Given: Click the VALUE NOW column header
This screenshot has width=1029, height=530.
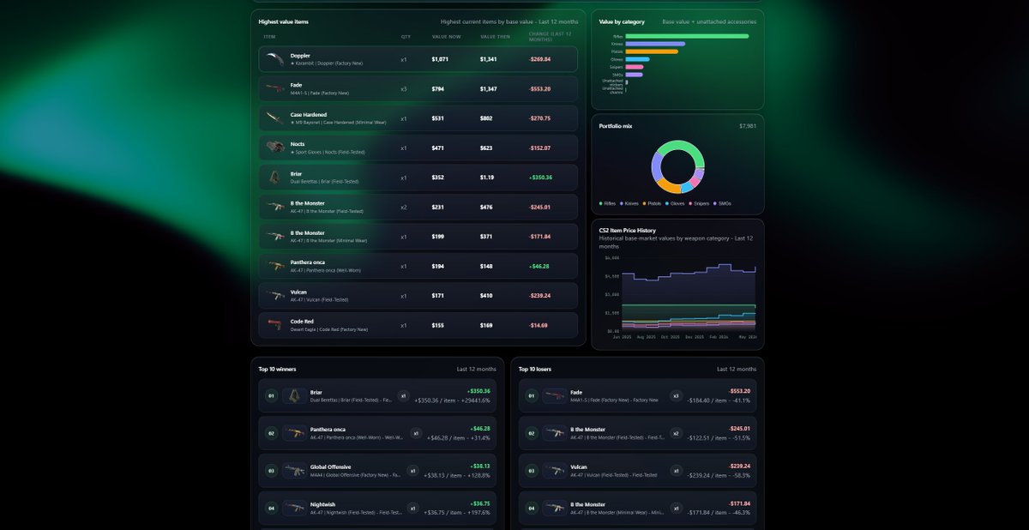Looking at the screenshot, I should point(446,37).
